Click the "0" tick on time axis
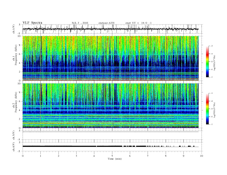This screenshot has height=175, width=227. tap(23, 156)
